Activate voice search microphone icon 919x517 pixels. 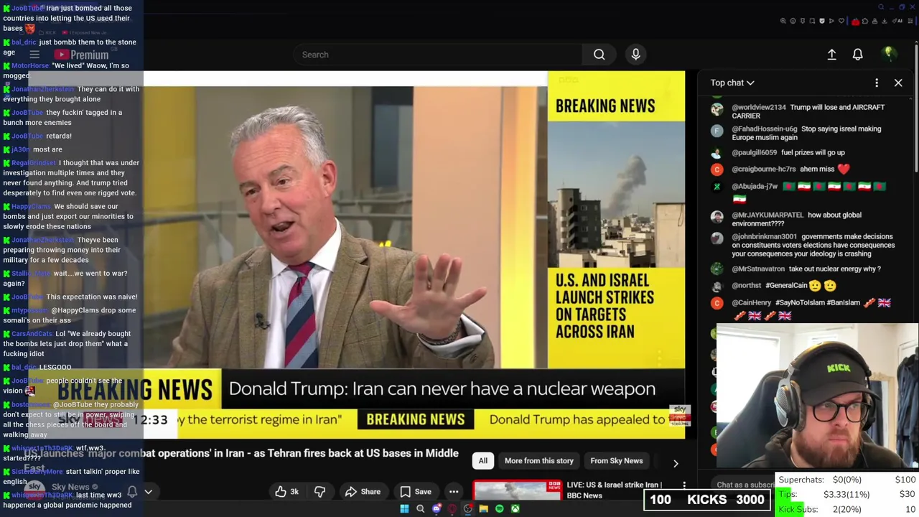click(635, 55)
